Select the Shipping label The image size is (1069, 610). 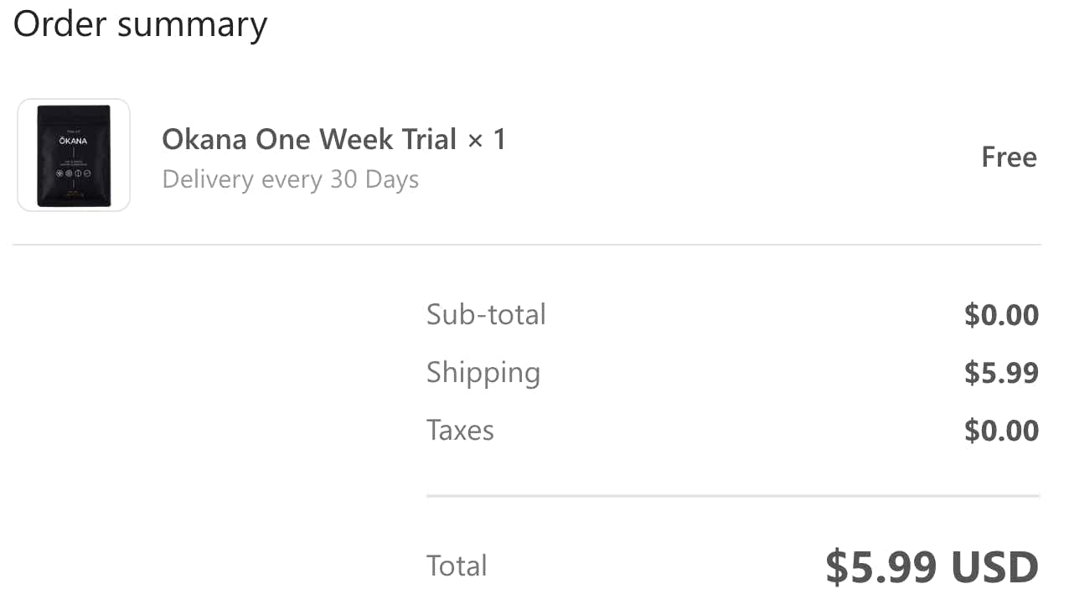[x=483, y=372]
